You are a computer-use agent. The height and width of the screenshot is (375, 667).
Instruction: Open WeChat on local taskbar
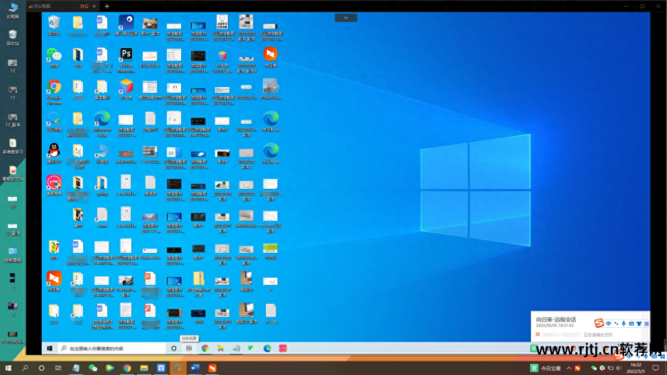93,368
